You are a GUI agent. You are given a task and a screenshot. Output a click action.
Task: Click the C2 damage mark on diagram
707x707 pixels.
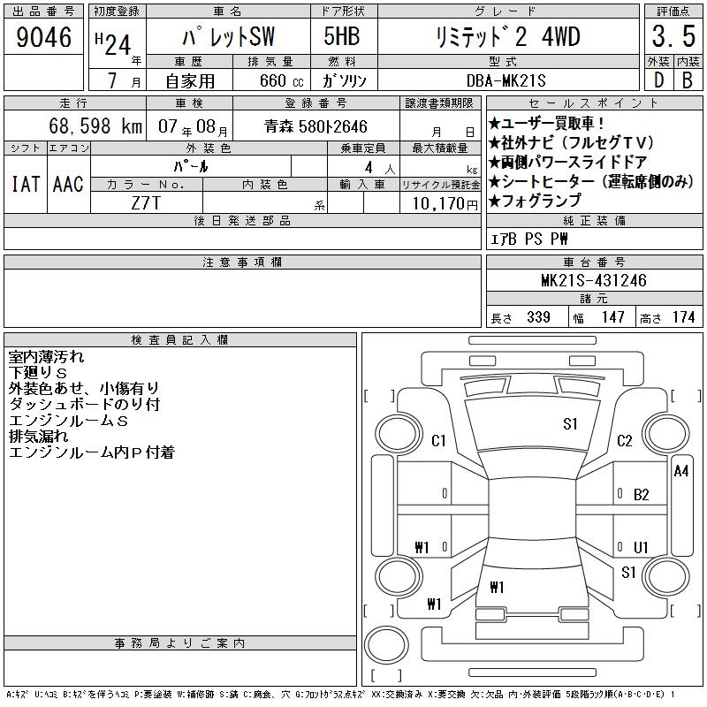(625, 440)
